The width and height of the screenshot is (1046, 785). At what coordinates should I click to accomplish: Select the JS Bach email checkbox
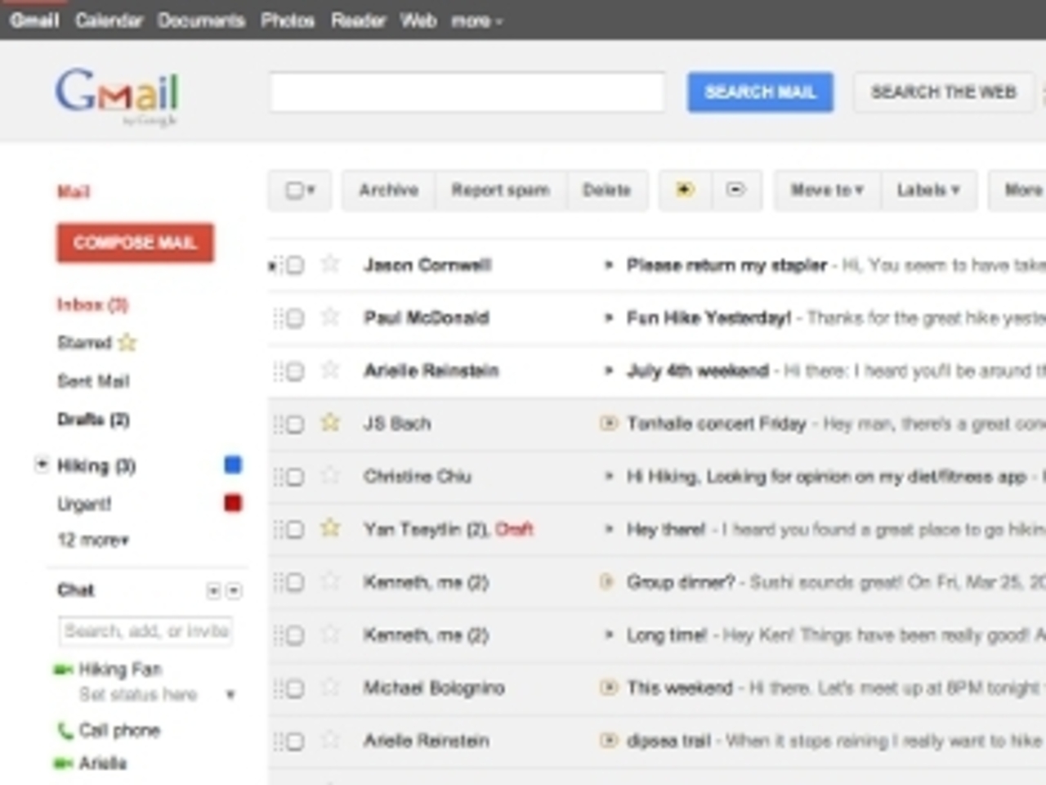295,424
